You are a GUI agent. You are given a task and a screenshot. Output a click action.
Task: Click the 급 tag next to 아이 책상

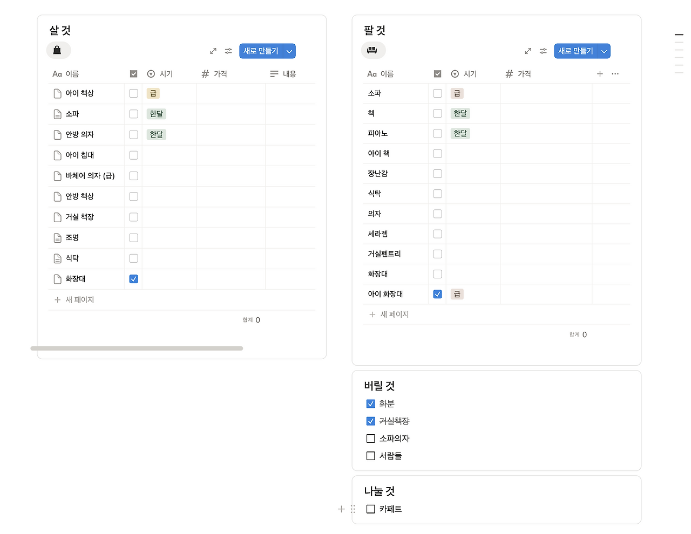(153, 93)
